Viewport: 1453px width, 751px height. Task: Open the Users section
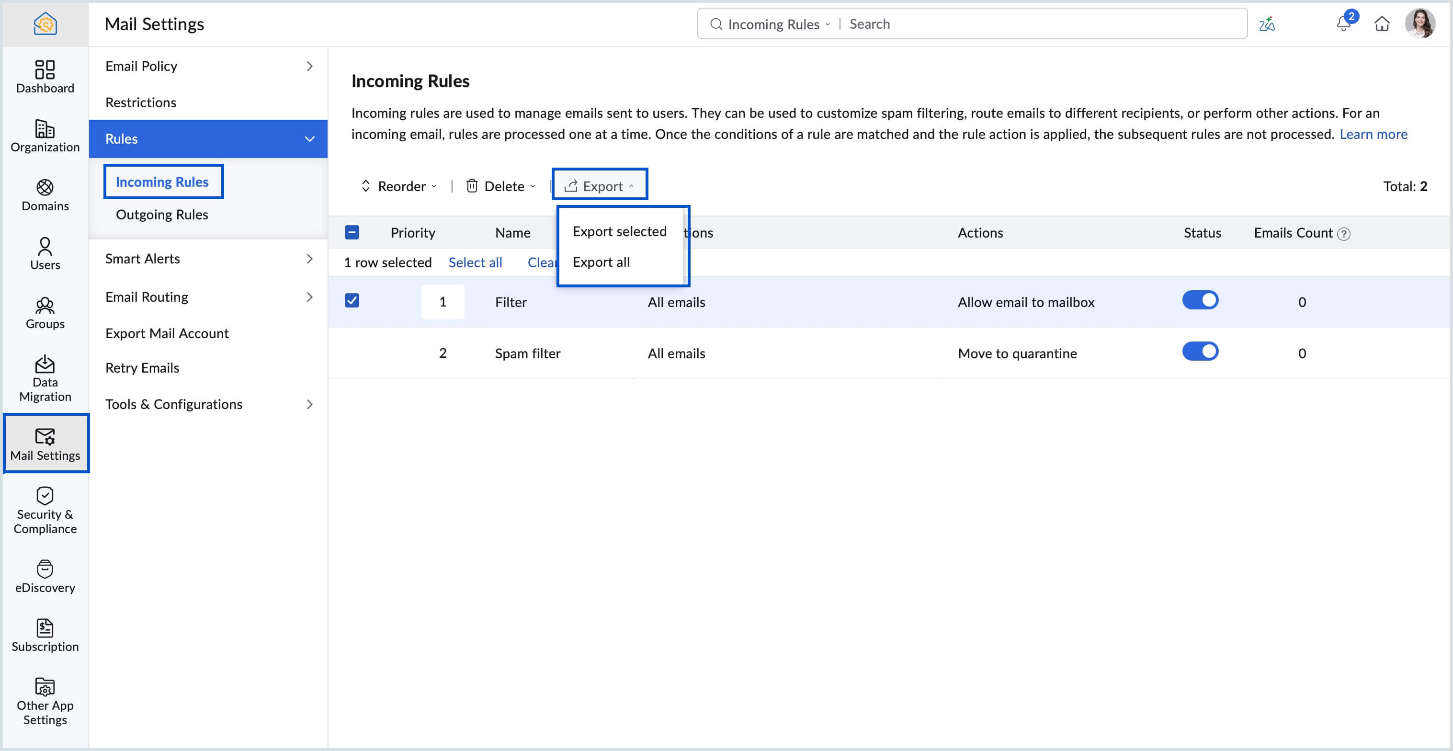coord(45,253)
